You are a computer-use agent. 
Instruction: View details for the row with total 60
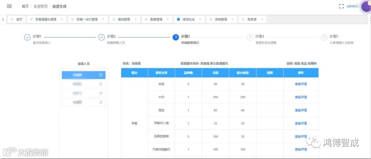301,110
